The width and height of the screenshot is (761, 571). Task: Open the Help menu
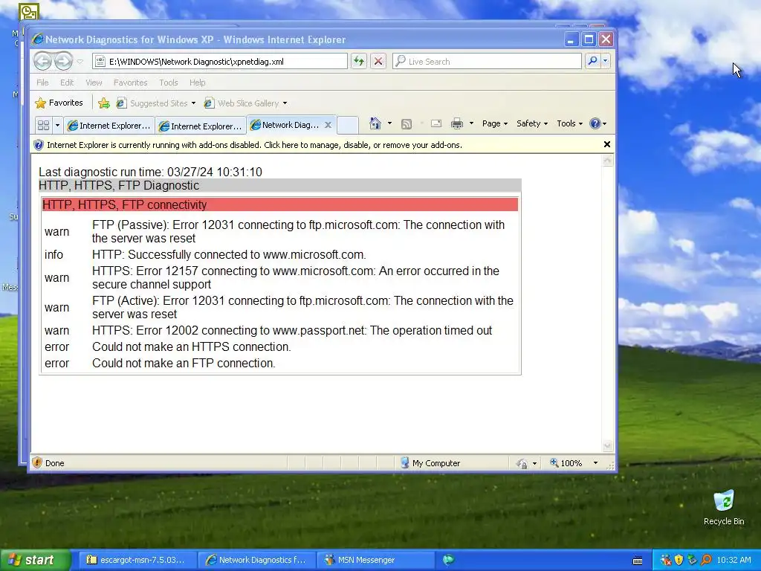pos(197,83)
